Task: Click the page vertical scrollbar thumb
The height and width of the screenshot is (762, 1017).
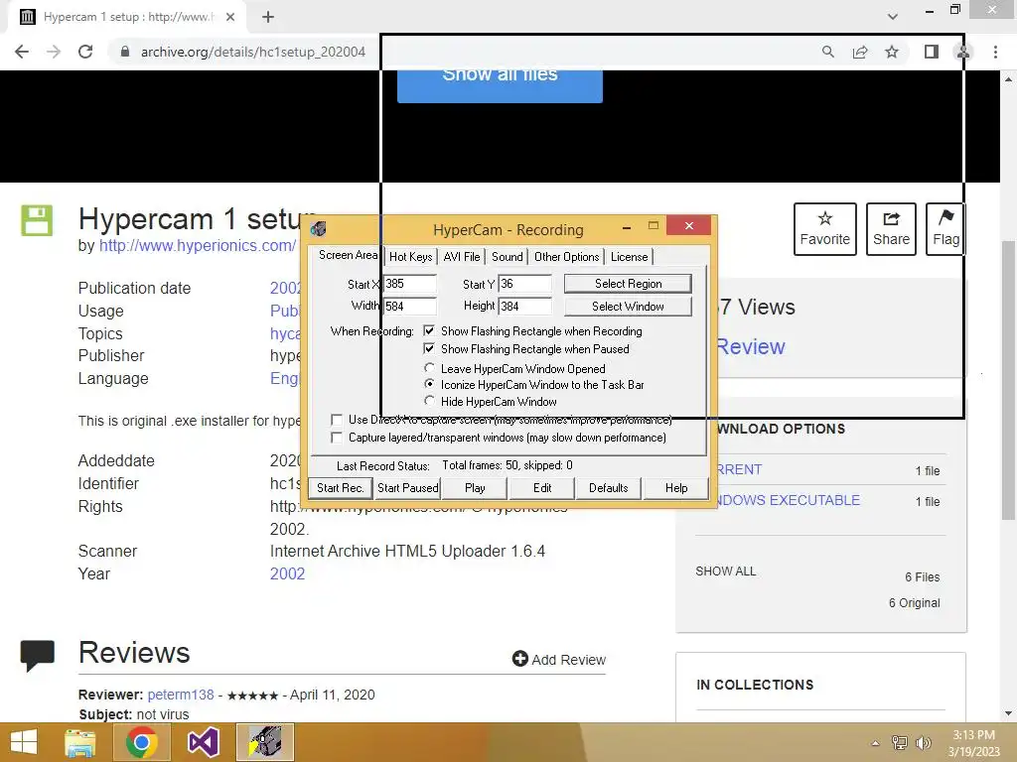Action: (1009, 380)
